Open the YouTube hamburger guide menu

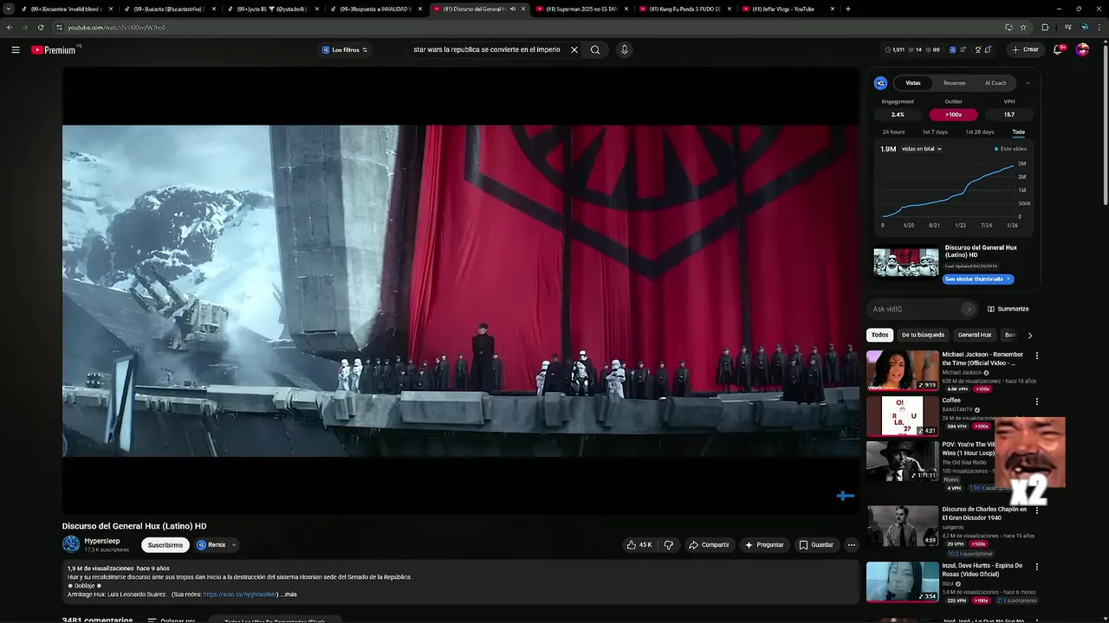coord(16,50)
